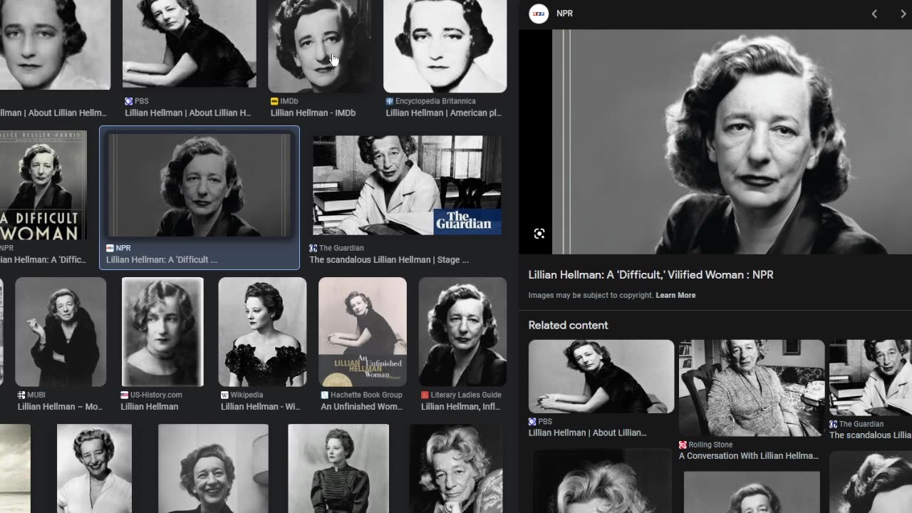Viewport: 912px width, 513px height.
Task: Open the 'A Difficult Woman' book cover thumbnail
Action: click(x=43, y=185)
